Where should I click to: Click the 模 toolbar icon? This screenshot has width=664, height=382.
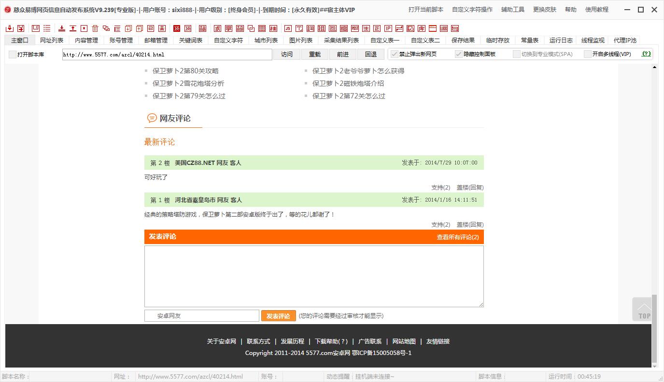[240, 28]
